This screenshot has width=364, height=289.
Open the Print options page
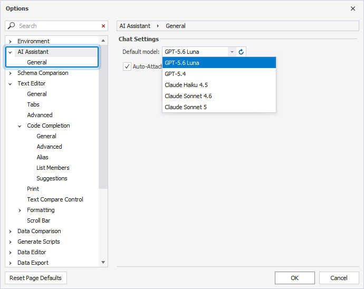pos(33,189)
